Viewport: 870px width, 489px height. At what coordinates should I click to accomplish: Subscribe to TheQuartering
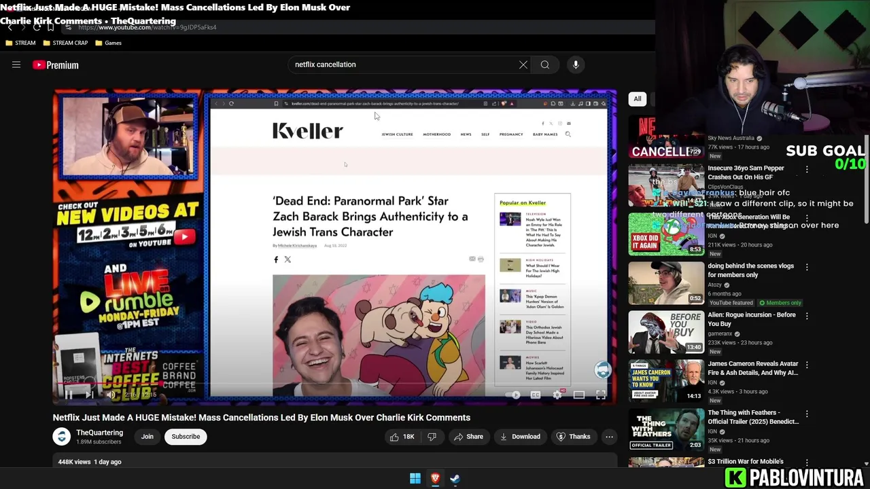pos(186,437)
